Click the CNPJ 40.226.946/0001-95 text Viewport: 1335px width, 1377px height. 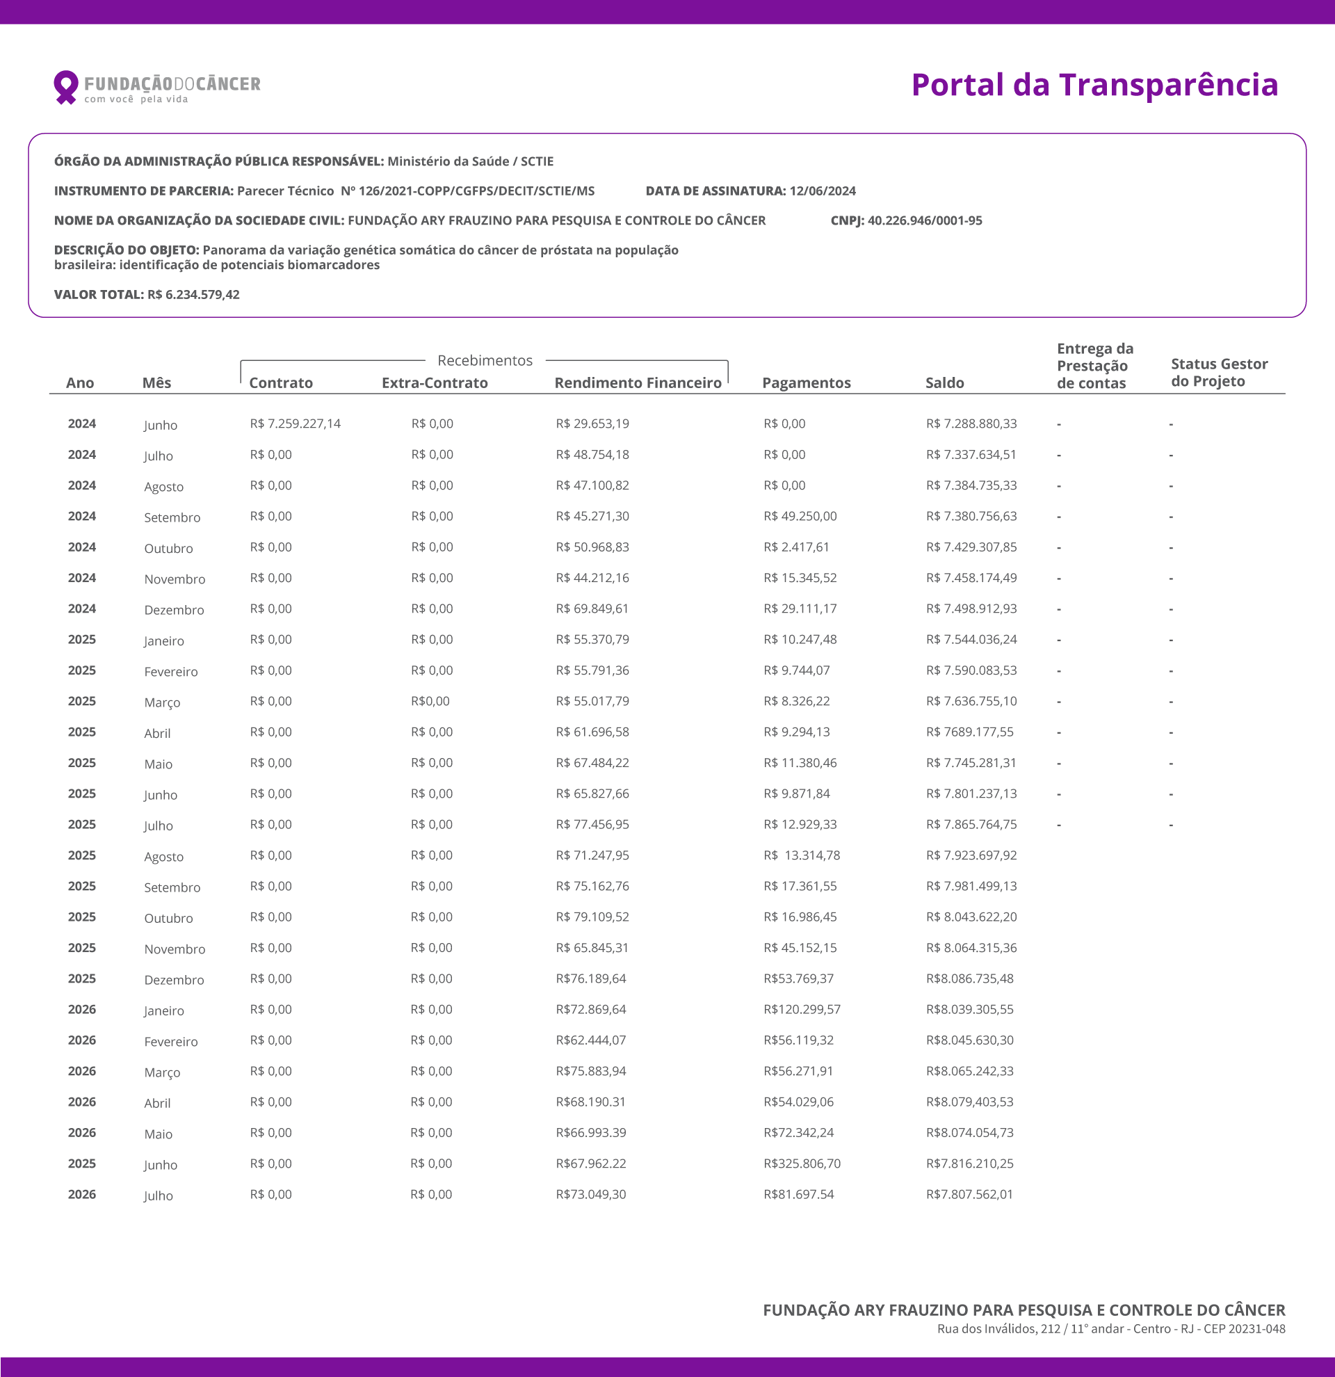(x=906, y=220)
